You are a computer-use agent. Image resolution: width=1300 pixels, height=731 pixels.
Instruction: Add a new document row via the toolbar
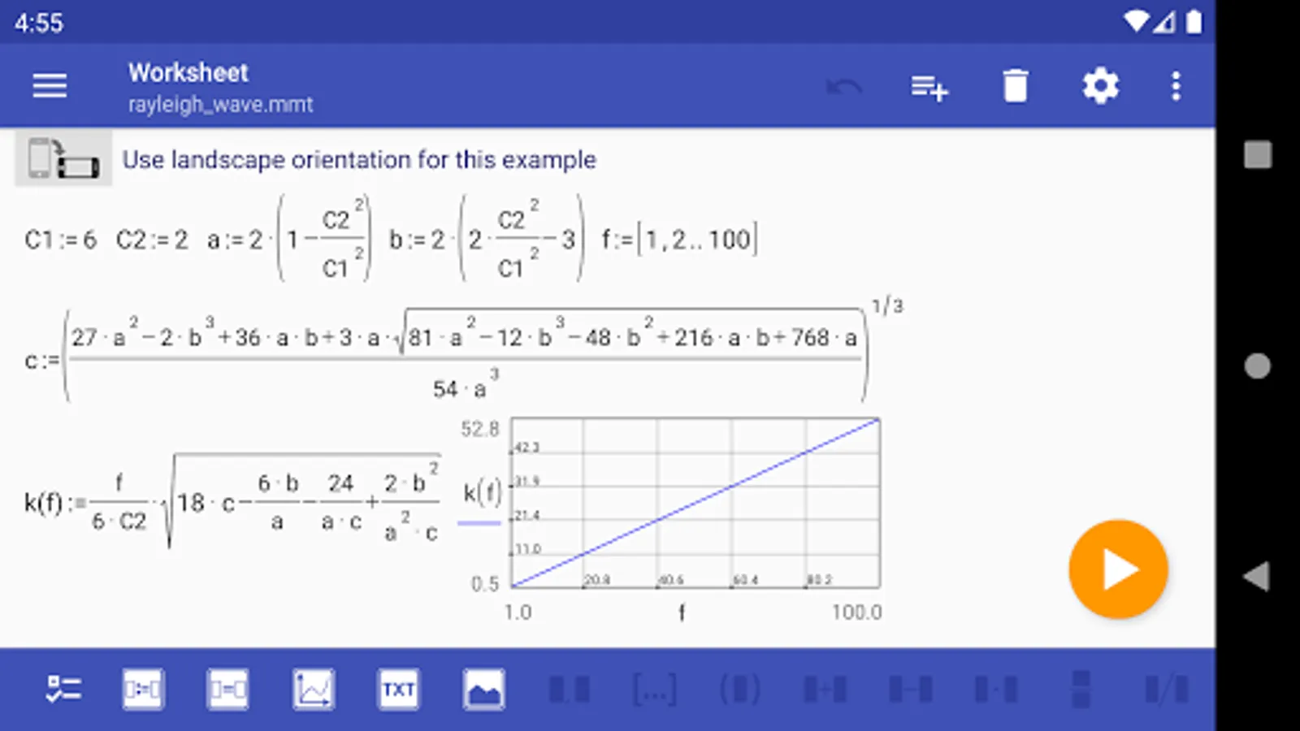click(x=929, y=86)
